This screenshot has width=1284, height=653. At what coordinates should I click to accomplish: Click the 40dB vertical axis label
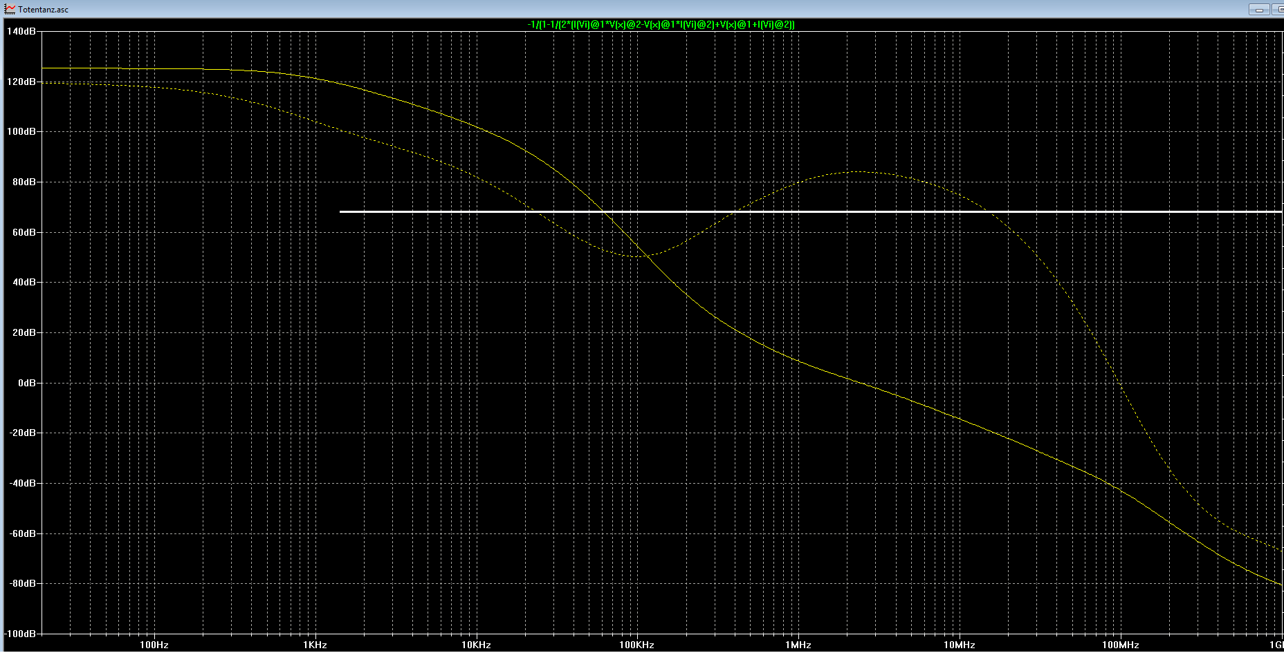tap(24, 282)
